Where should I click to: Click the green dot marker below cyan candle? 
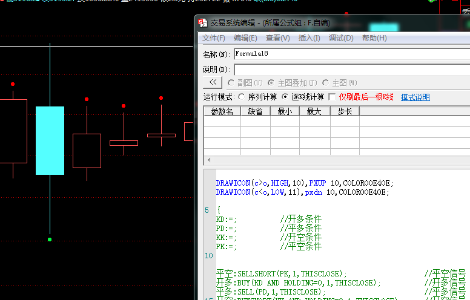(50, 240)
